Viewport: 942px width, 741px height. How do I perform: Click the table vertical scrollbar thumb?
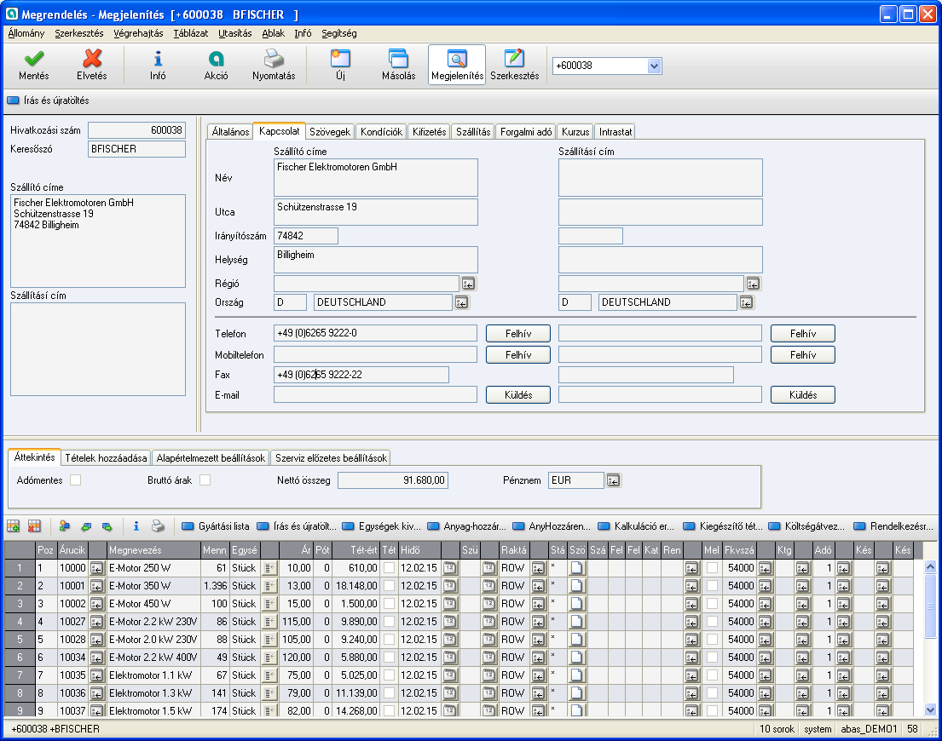(x=930, y=606)
